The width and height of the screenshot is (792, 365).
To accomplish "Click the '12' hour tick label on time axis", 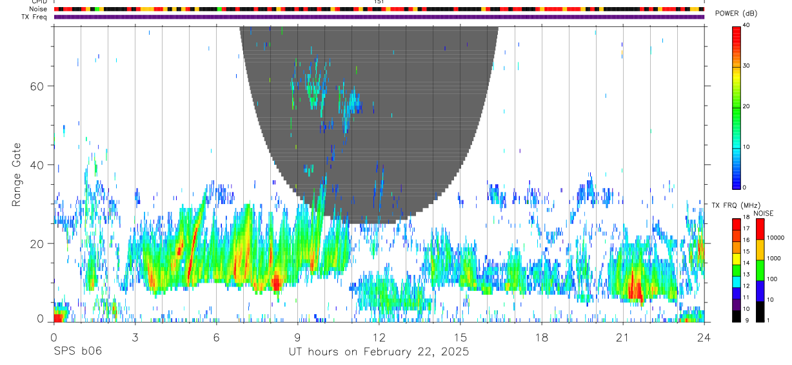I will tap(379, 337).
